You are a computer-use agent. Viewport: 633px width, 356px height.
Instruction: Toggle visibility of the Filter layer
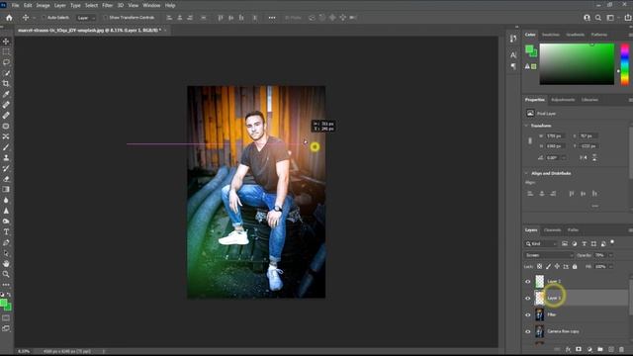pyautogui.click(x=527, y=314)
